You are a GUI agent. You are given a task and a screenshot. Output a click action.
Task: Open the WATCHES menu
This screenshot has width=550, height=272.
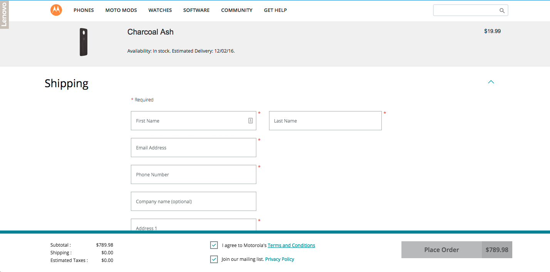[x=160, y=10]
